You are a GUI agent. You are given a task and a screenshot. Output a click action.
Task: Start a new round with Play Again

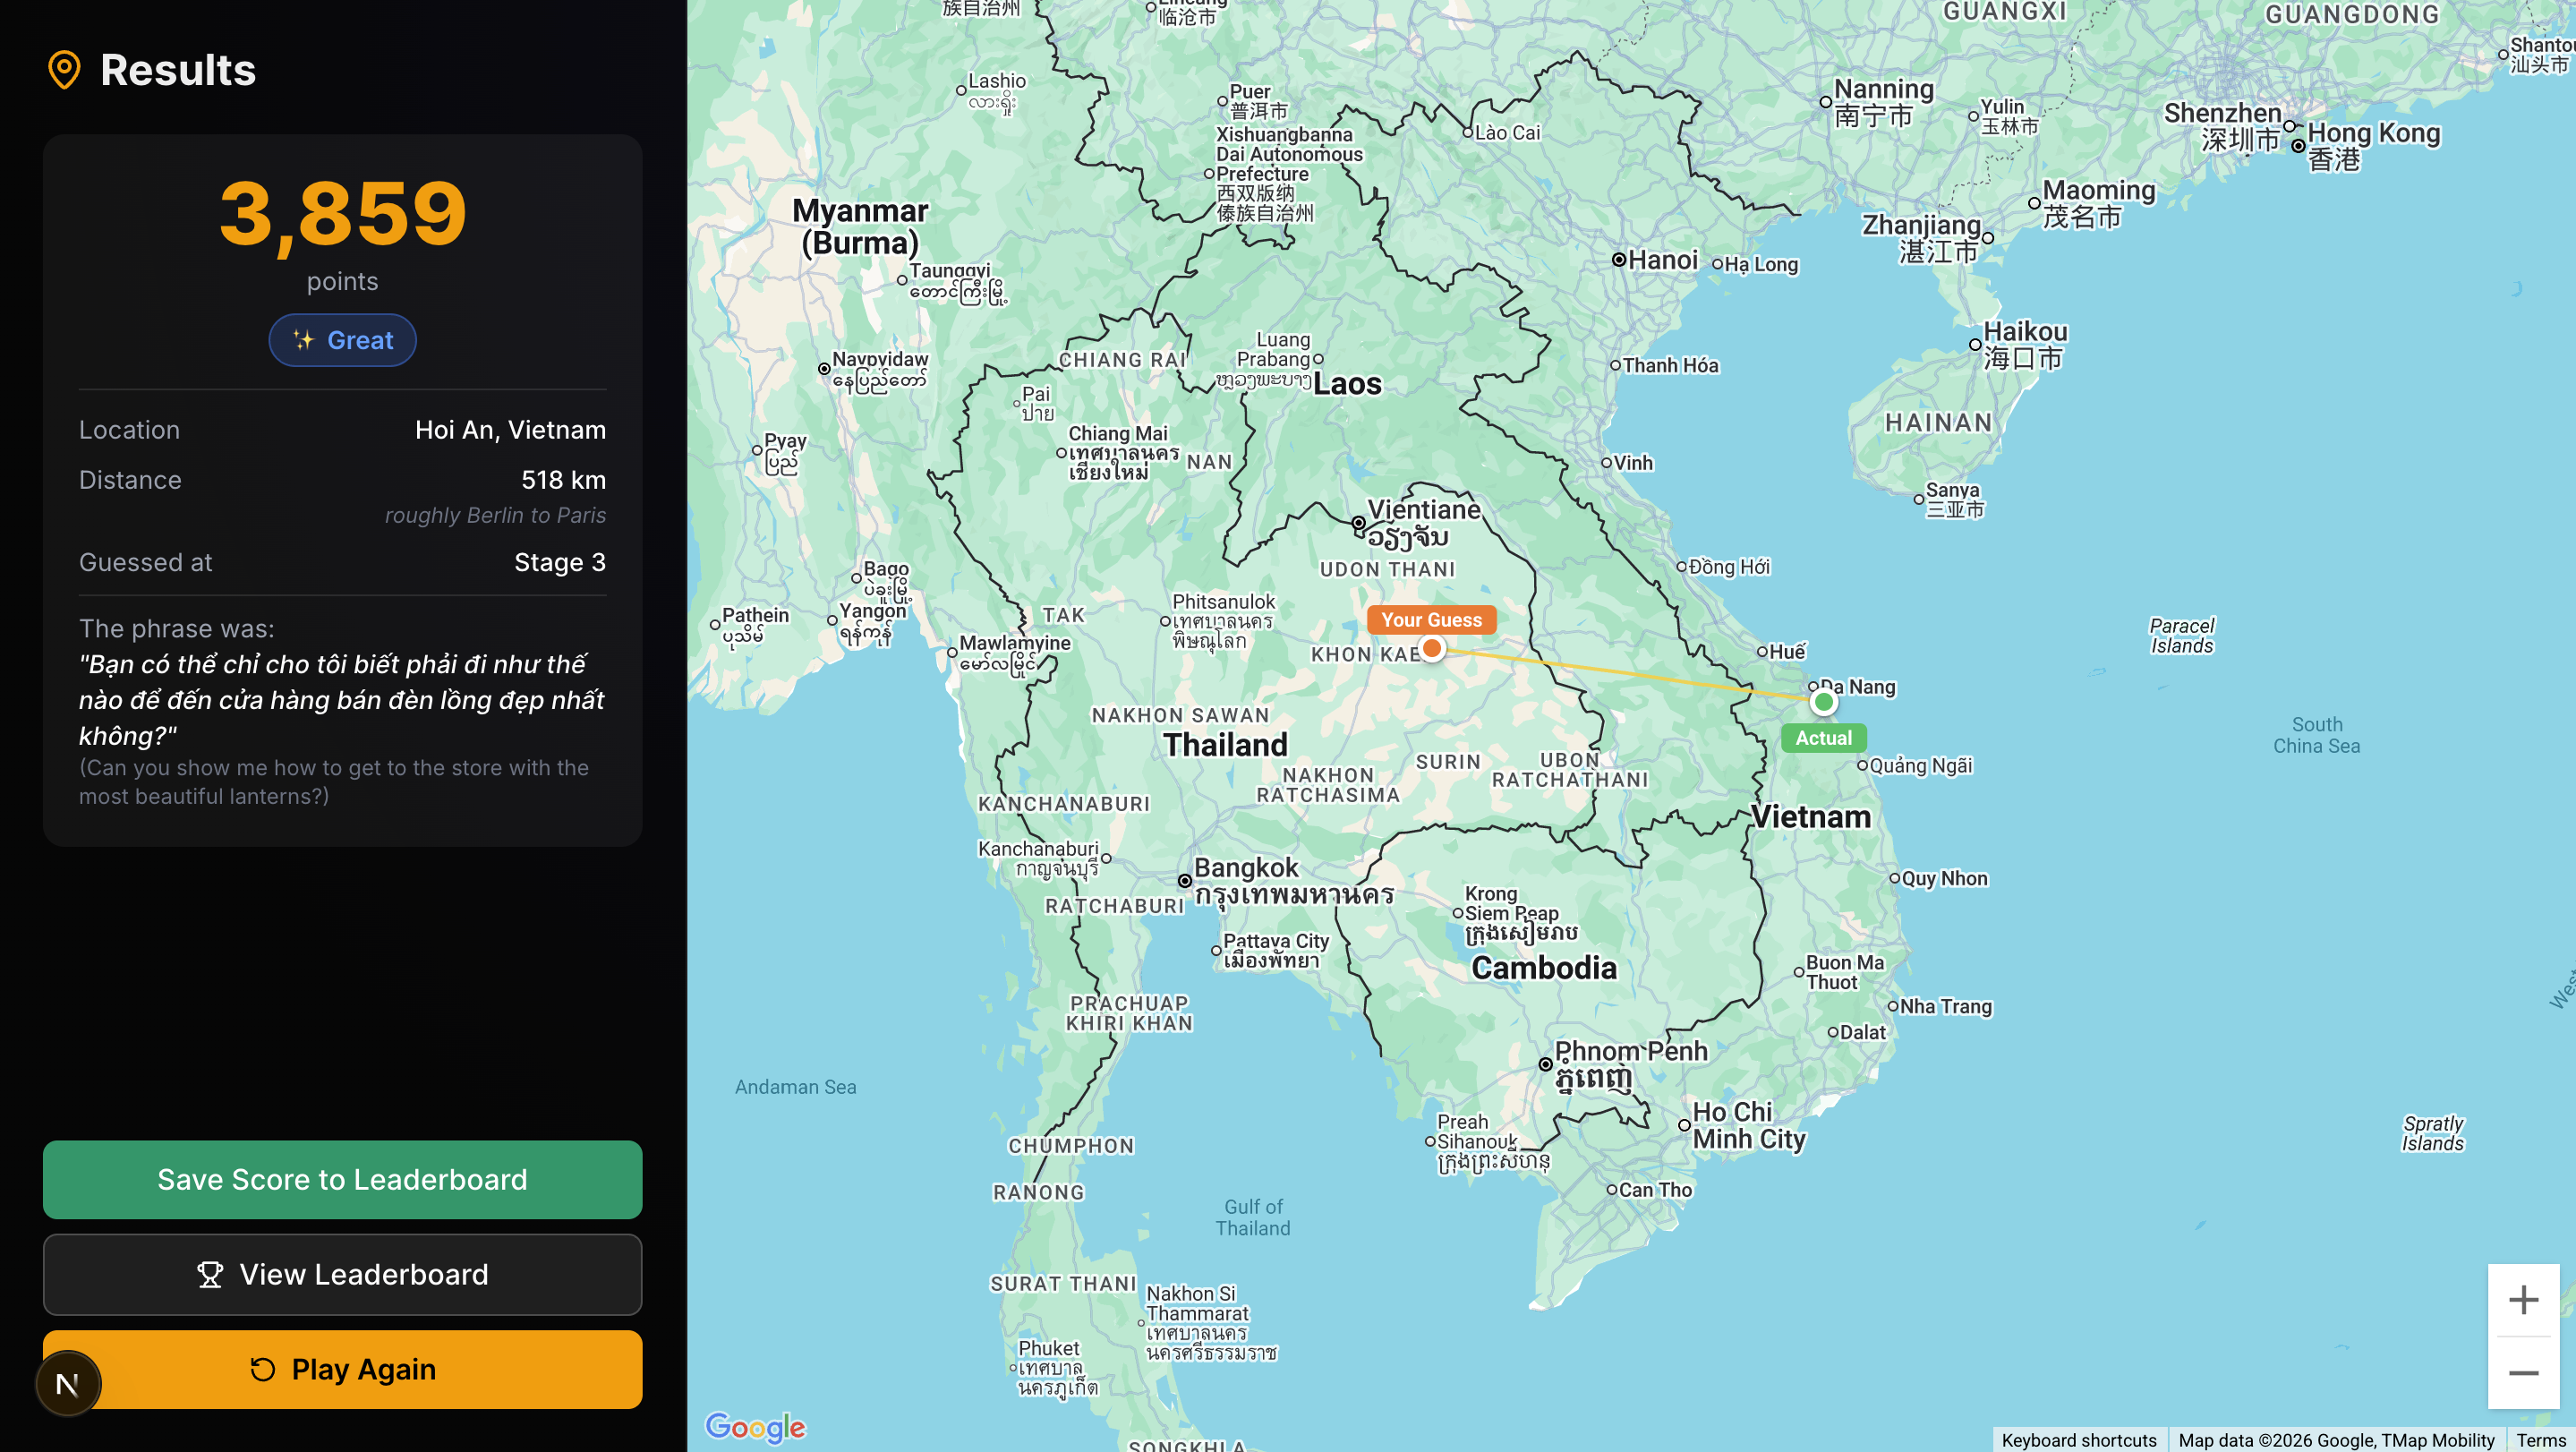362,1369
